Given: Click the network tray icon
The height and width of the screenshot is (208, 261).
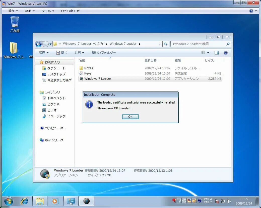Looking at the screenshot, I should 223,201.
